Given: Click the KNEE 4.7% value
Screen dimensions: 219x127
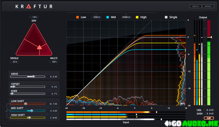Looking at the screenshot, I should (54, 94).
